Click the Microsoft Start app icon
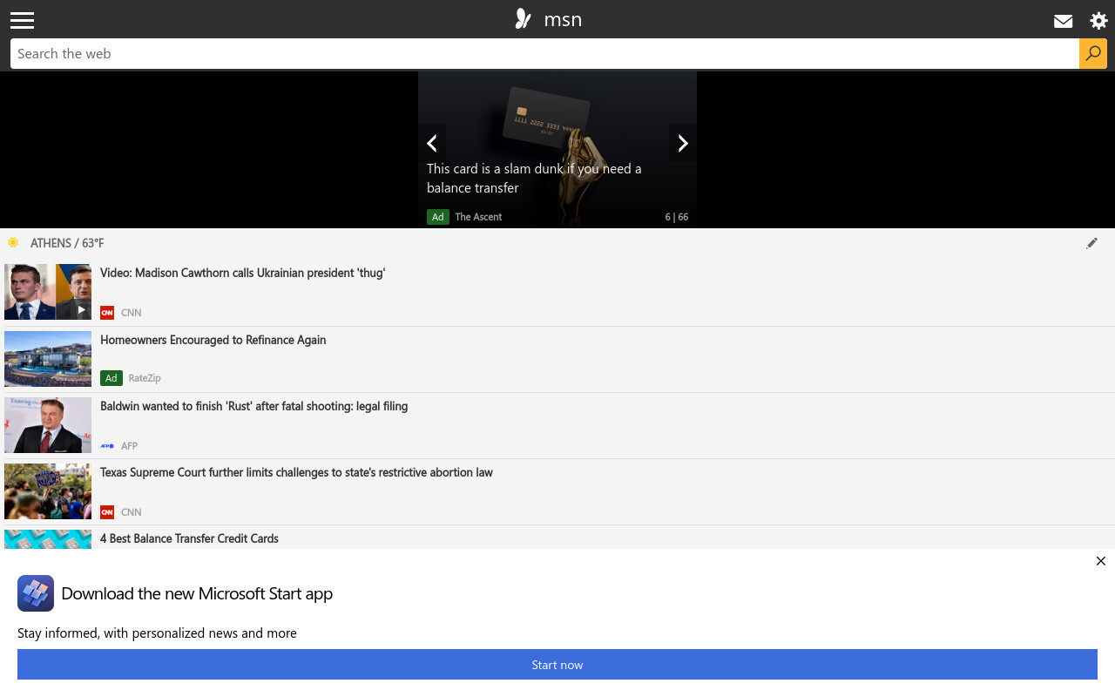 [x=36, y=593]
